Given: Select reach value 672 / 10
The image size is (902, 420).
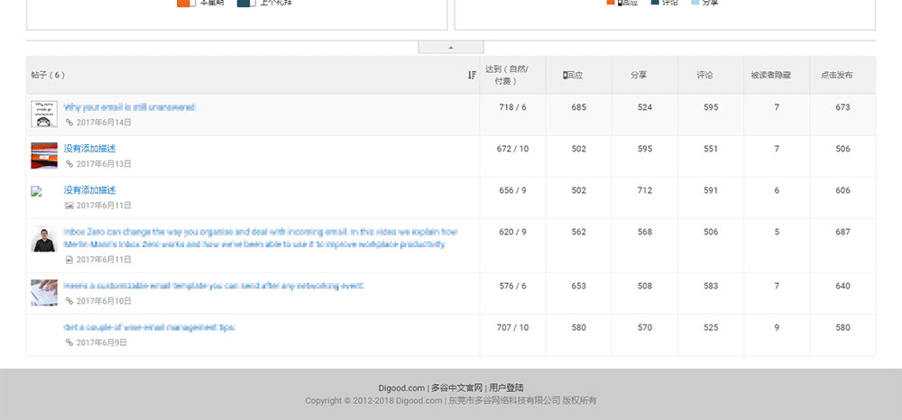Looking at the screenshot, I should [512, 149].
